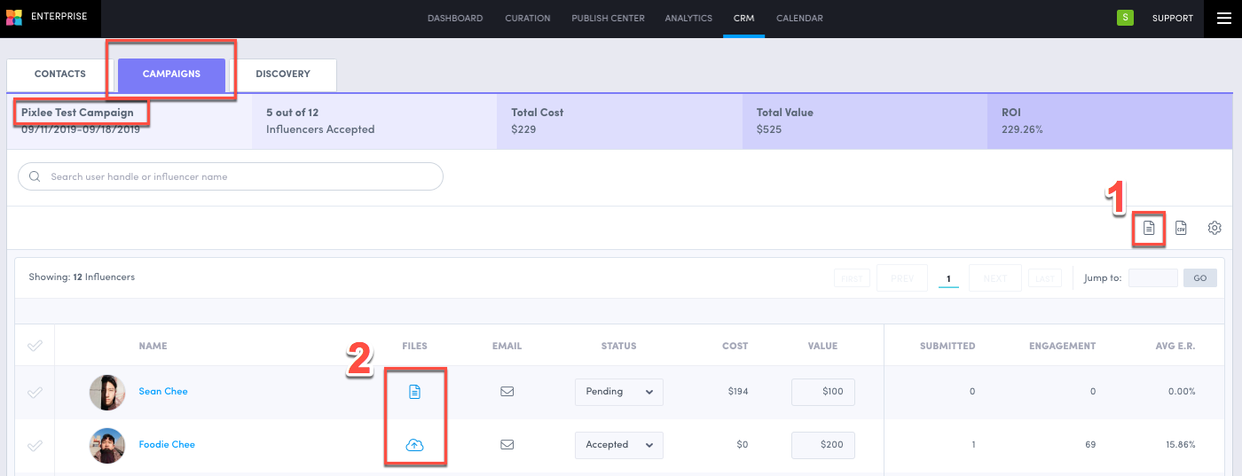Open Foodie Chee's Accepted status dropdown

pos(618,445)
